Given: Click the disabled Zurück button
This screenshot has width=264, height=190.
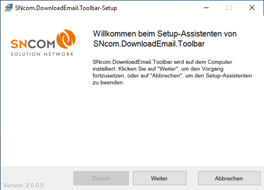Looking at the screenshot, I should click(101, 178).
